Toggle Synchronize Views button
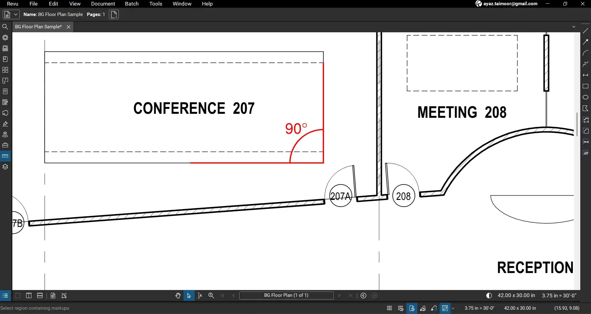Viewport: 591px width, 314px height. point(445,308)
